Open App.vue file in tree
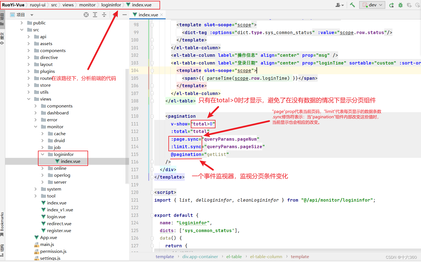 click(x=48, y=237)
